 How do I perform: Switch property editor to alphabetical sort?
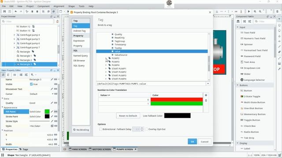point(8,75)
